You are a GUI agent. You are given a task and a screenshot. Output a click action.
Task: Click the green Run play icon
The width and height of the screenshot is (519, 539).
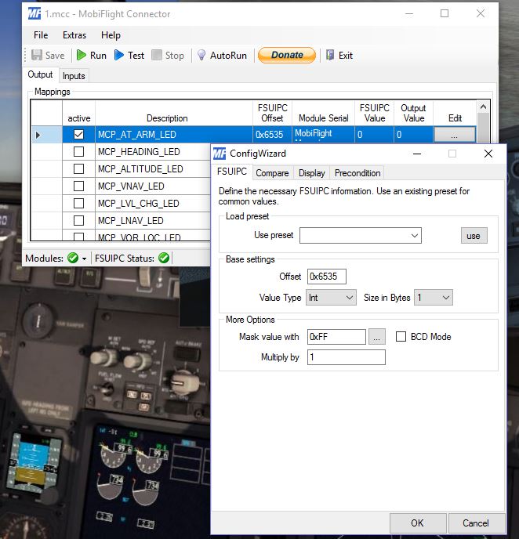[x=82, y=55]
